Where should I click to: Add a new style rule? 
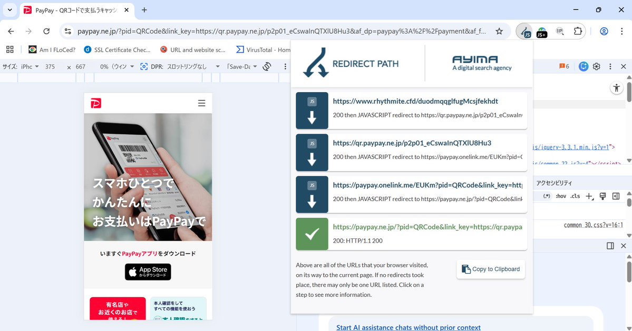click(589, 196)
